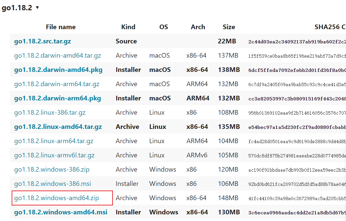Download go1.18.2.darwin-arm64.pkg installer
Screen dimensions: 346x221
click(57, 98)
